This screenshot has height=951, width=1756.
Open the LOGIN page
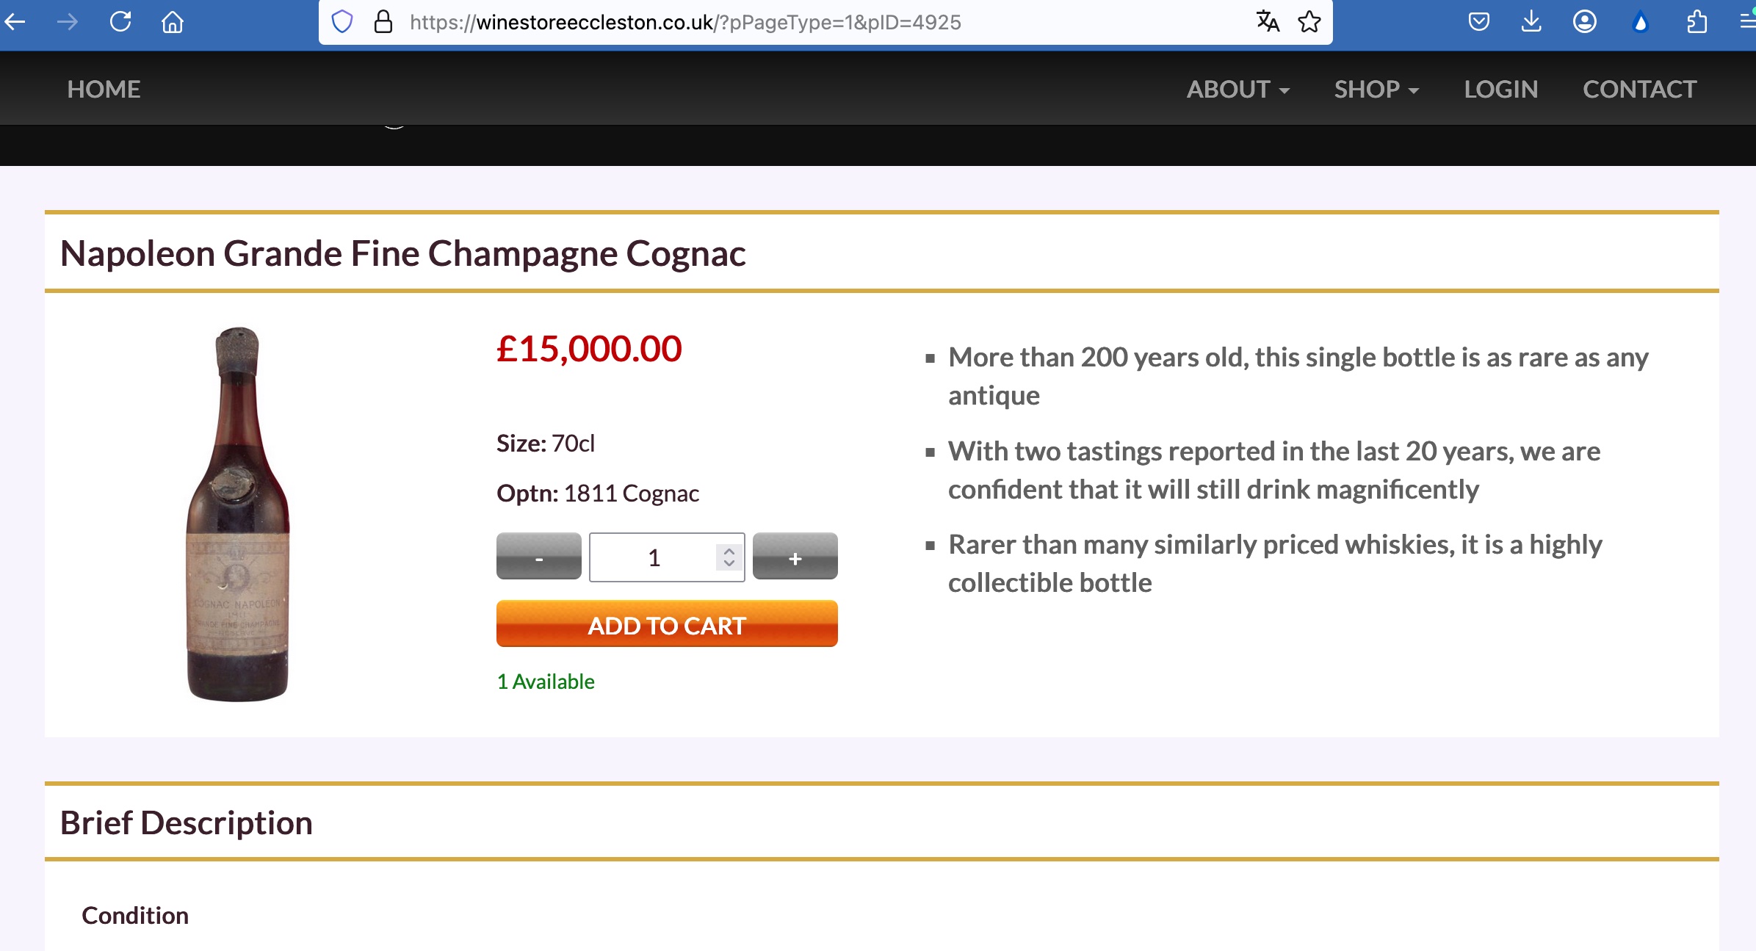1500,90
